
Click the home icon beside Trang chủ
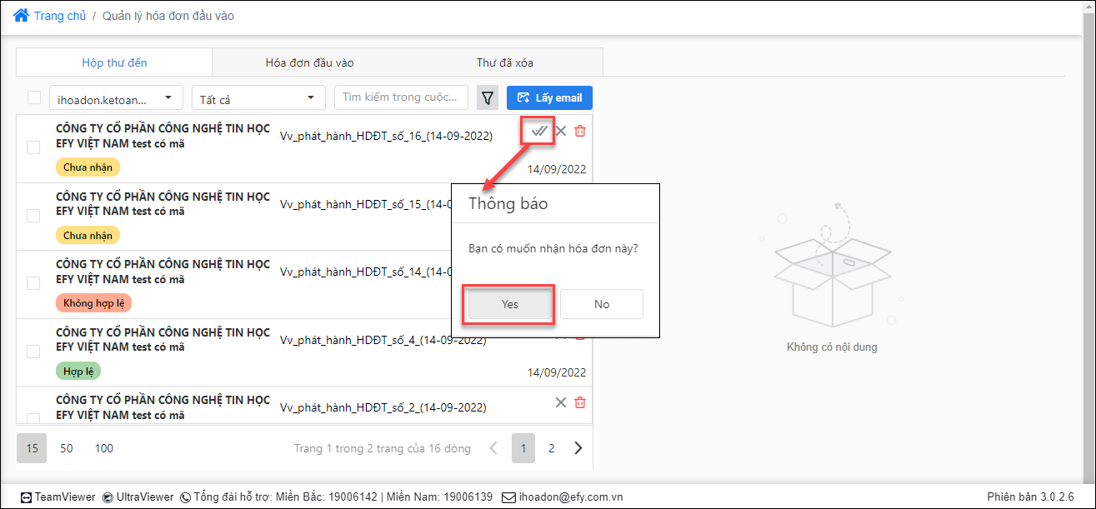21,15
